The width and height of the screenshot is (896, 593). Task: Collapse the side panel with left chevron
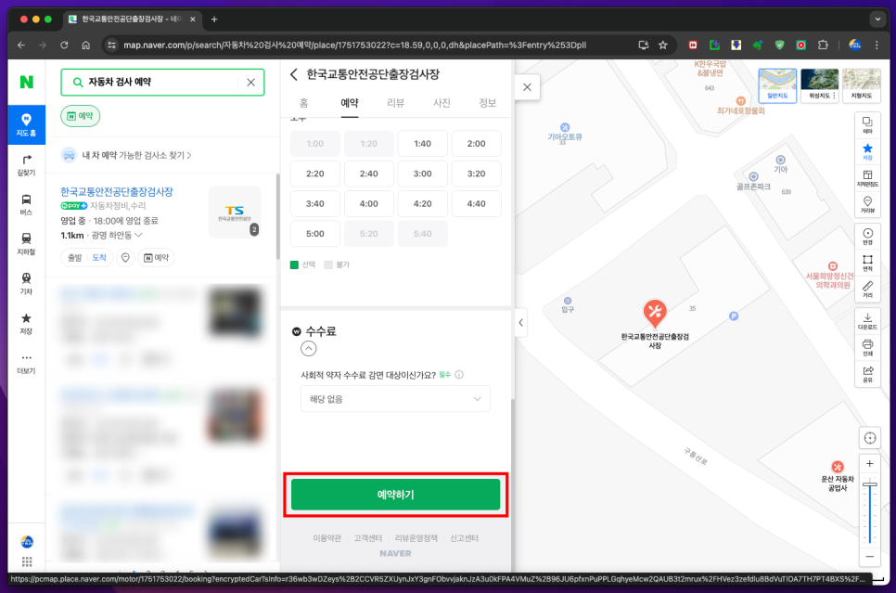click(x=520, y=323)
